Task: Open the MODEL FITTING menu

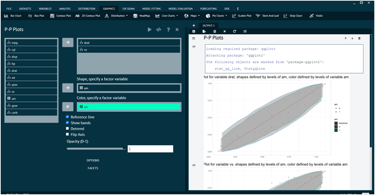Action: pyautogui.click(x=152, y=9)
